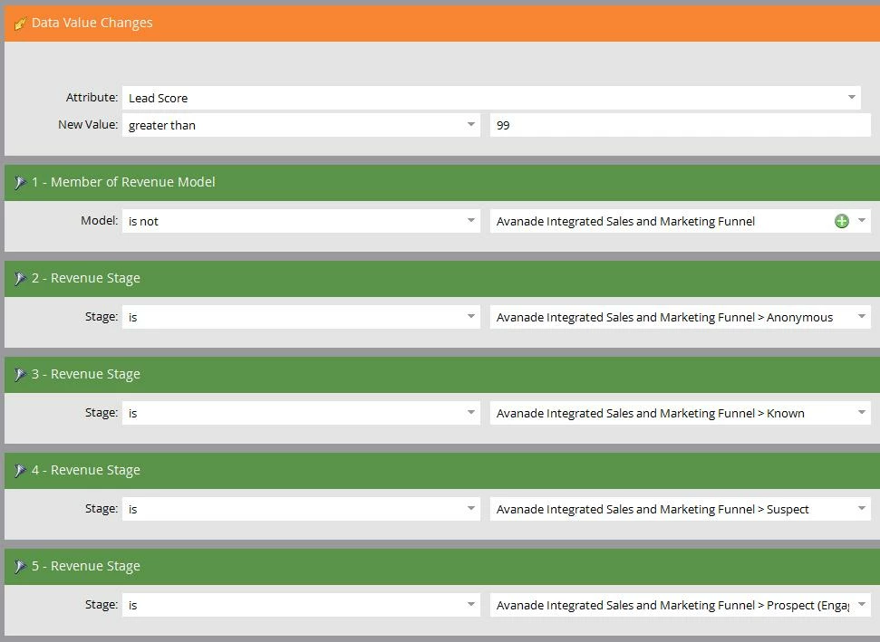Image resolution: width=880 pixels, height=642 pixels.
Task: Click the green plus icon in Model field
Action: click(841, 221)
